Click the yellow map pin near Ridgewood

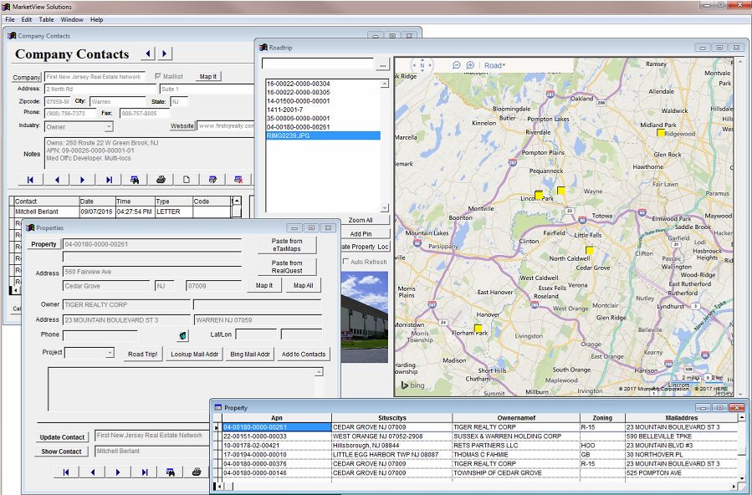(x=660, y=132)
